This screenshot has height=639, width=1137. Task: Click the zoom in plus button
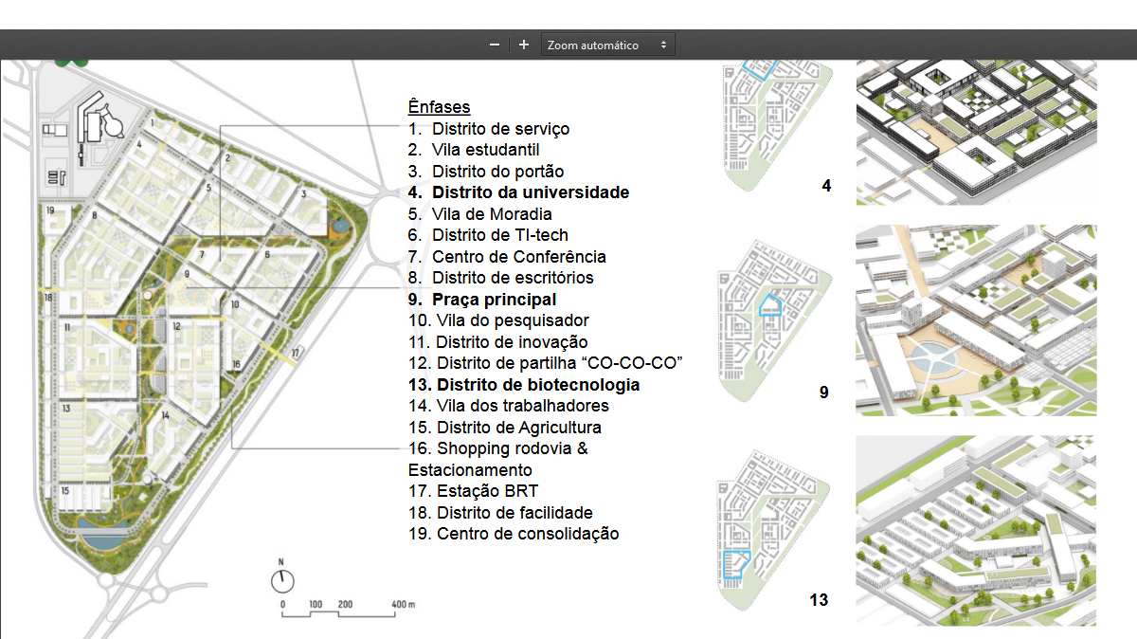pyautogui.click(x=524, y=45)
